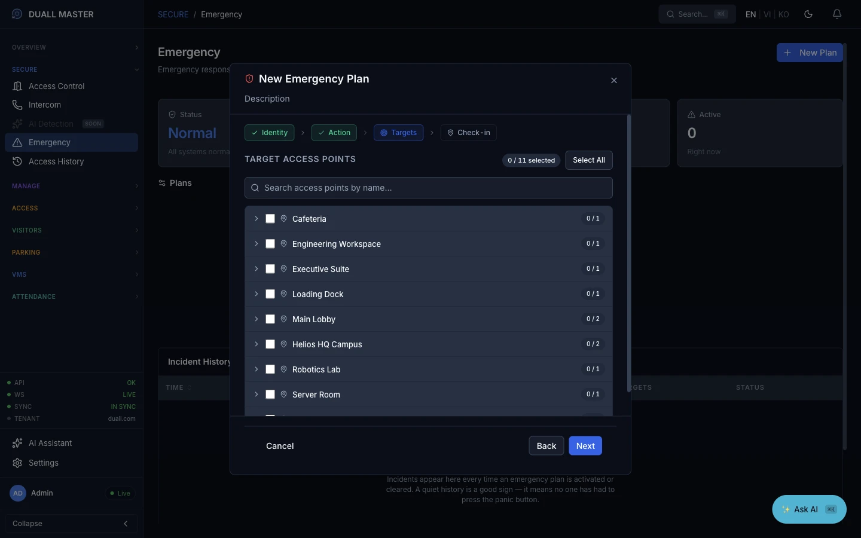This screenshot has width=861, height=538.
Task: Expand the Executive Suite row
Action: point(257,269)
